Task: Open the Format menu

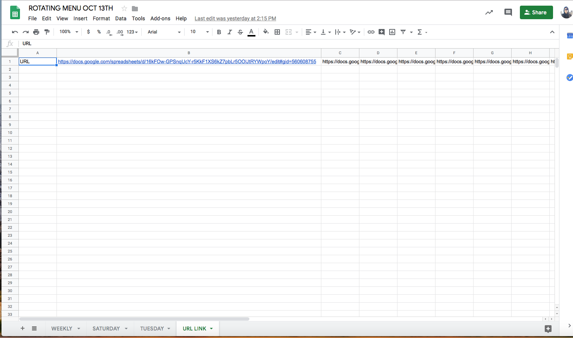Action: 101,18
